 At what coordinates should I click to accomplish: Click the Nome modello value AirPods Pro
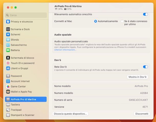141,86
